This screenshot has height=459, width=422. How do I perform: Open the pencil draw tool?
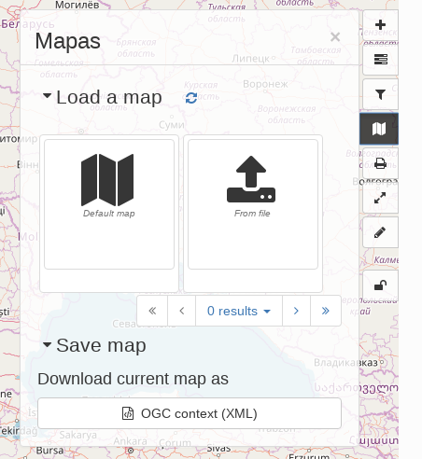coord(380,232)
